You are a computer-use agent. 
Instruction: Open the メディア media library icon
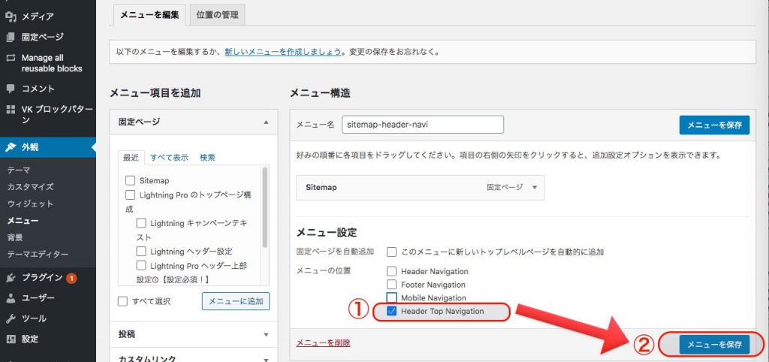tap(11, 17)
